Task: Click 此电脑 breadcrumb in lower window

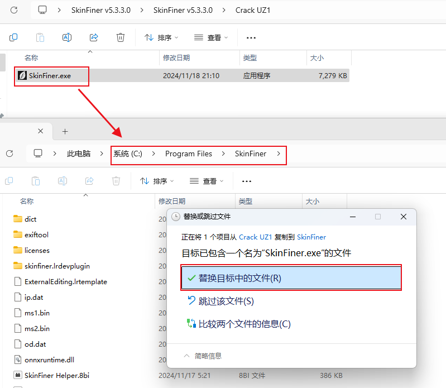Action: tap(79, 154)
